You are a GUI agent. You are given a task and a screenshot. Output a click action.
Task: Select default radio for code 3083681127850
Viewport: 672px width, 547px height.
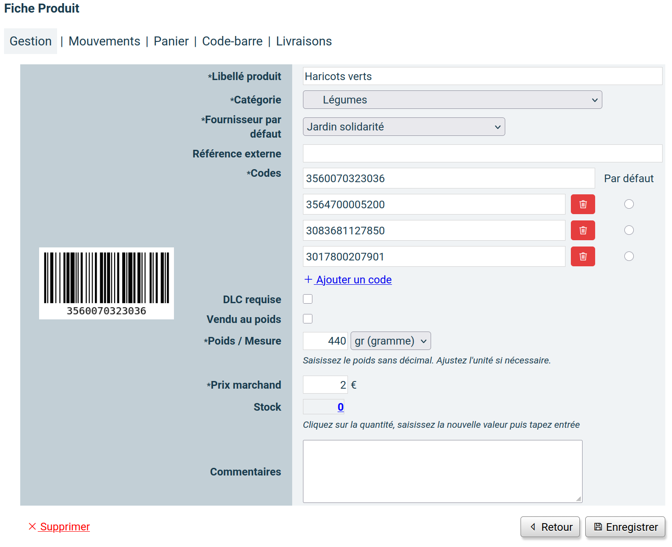pos(629,230)
